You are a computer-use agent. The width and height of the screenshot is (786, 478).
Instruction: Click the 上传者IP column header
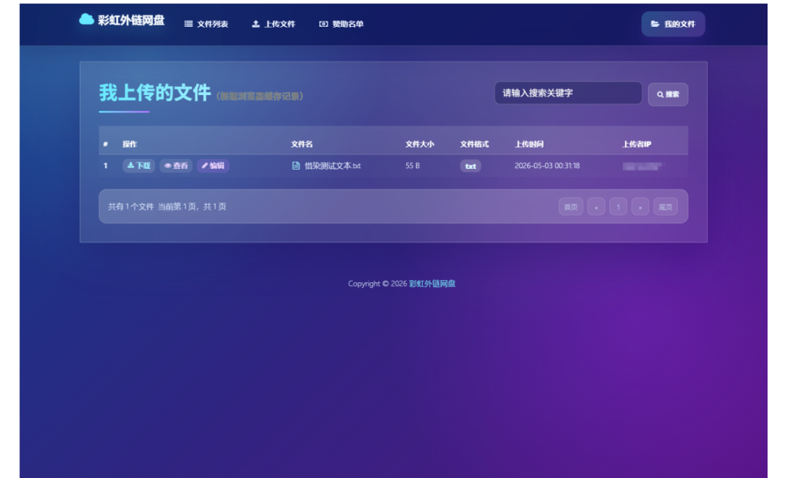[636, 144]
